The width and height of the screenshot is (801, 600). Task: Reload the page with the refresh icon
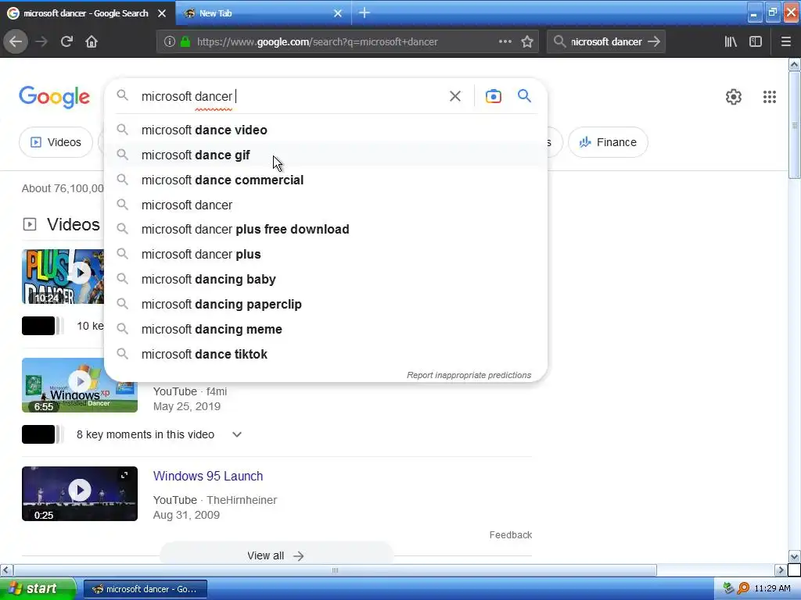[x=66, y=42]
